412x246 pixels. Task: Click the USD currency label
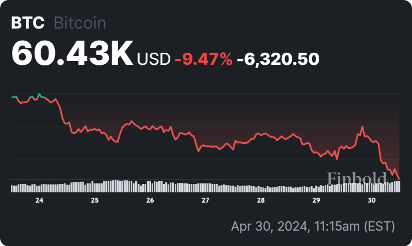(x=153, y=58)
